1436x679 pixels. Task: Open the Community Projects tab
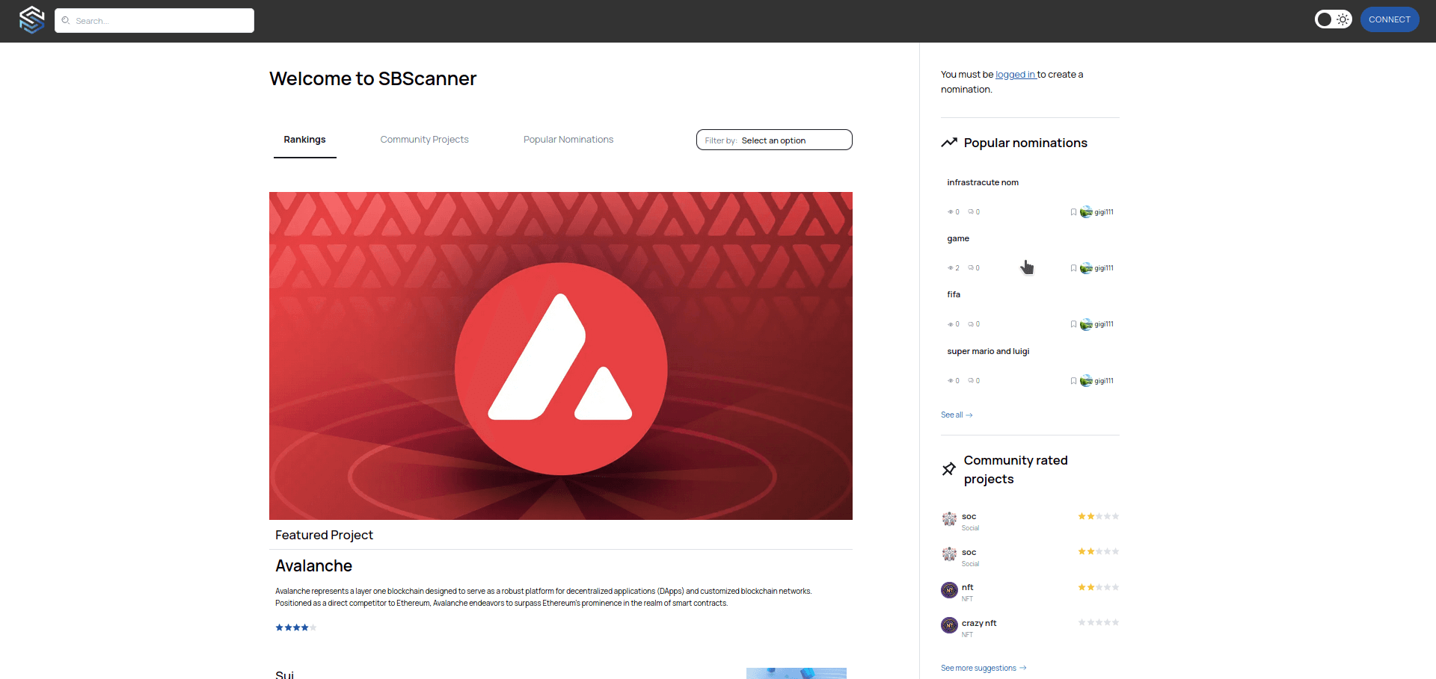tap(424, 140)
